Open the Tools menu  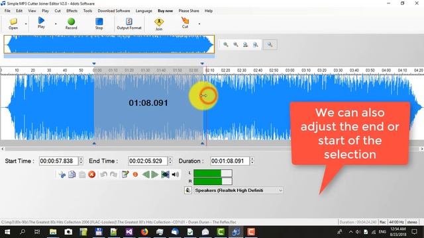87,11
